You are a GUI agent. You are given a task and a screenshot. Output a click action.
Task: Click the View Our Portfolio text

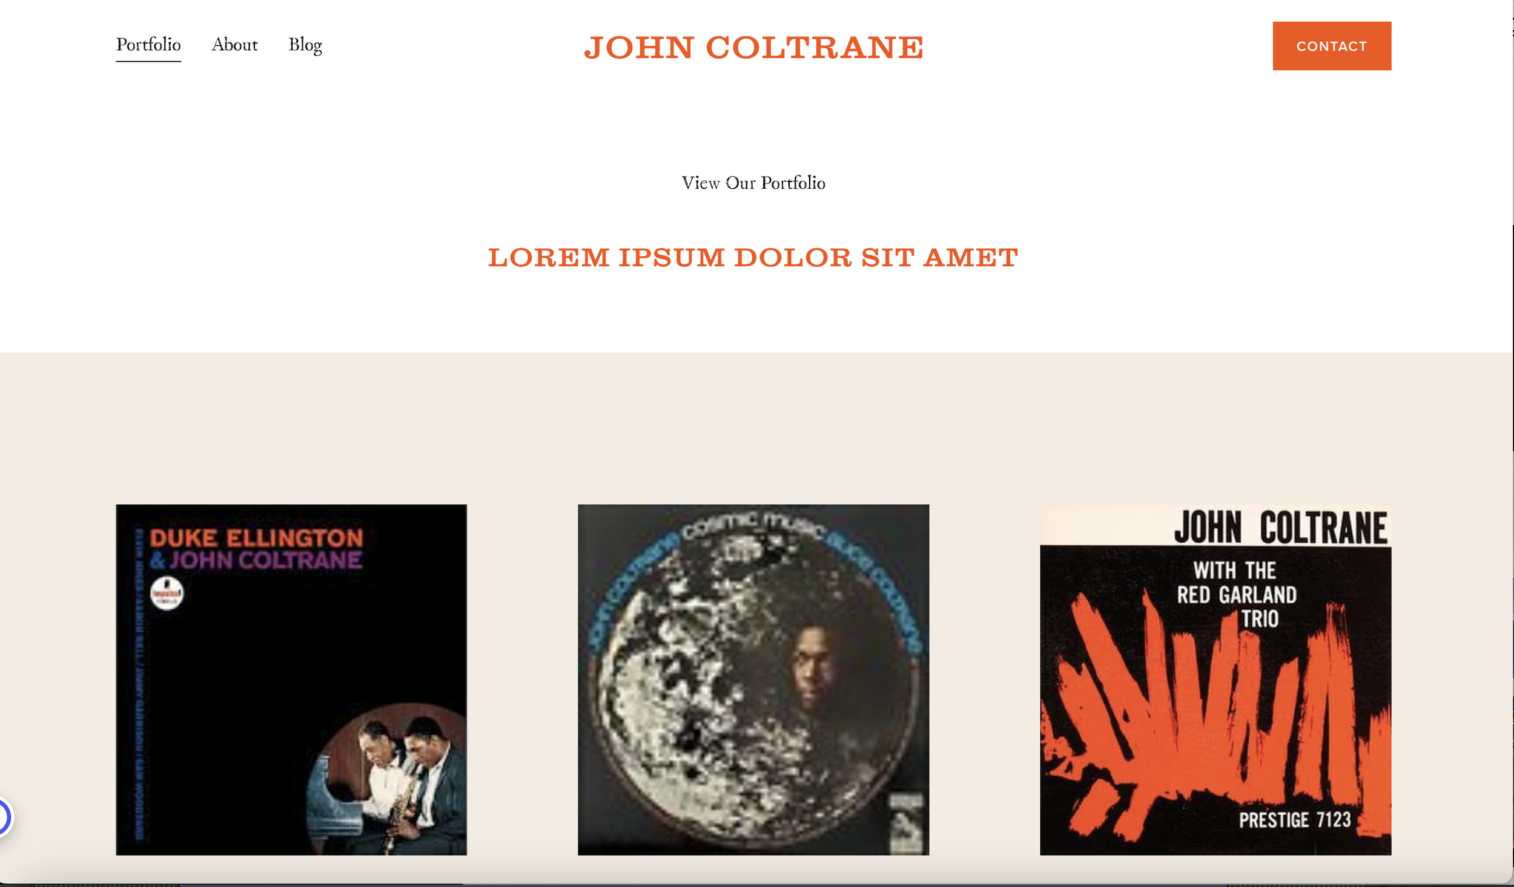753,183
